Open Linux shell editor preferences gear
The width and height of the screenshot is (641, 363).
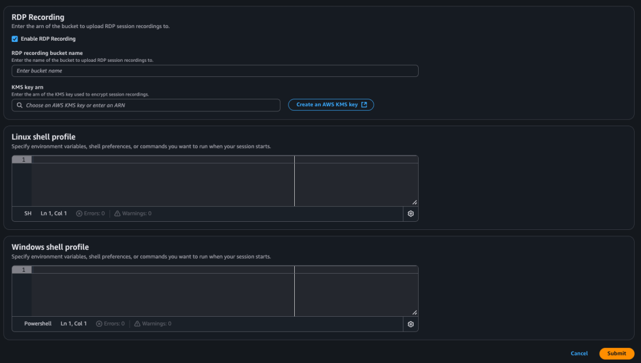point(411,214)
